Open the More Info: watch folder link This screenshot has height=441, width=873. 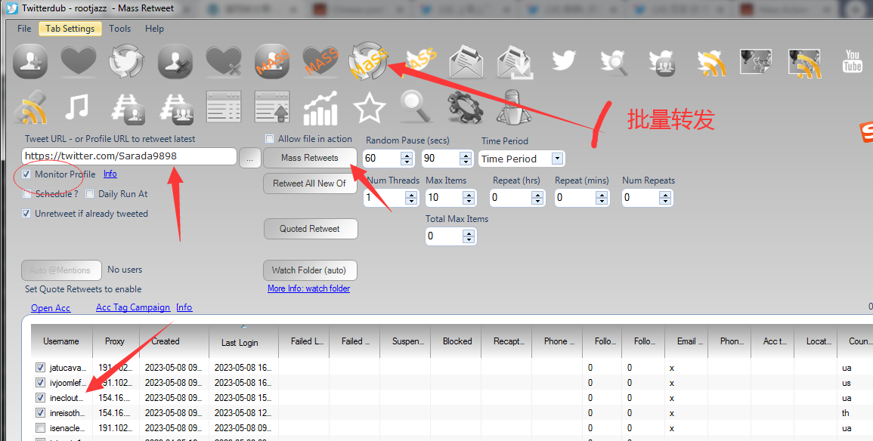click(308, 288)
